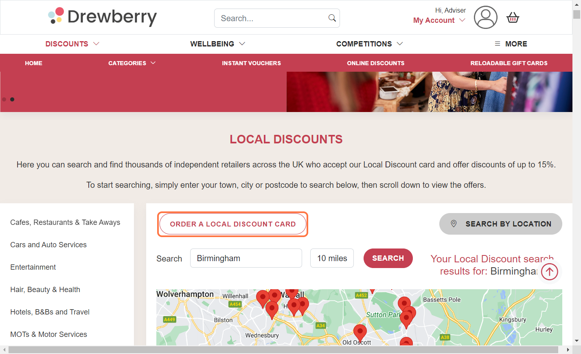Click the location pin icon in Search by Location
Screen dimensions: 581x354
tap(454, 224)
